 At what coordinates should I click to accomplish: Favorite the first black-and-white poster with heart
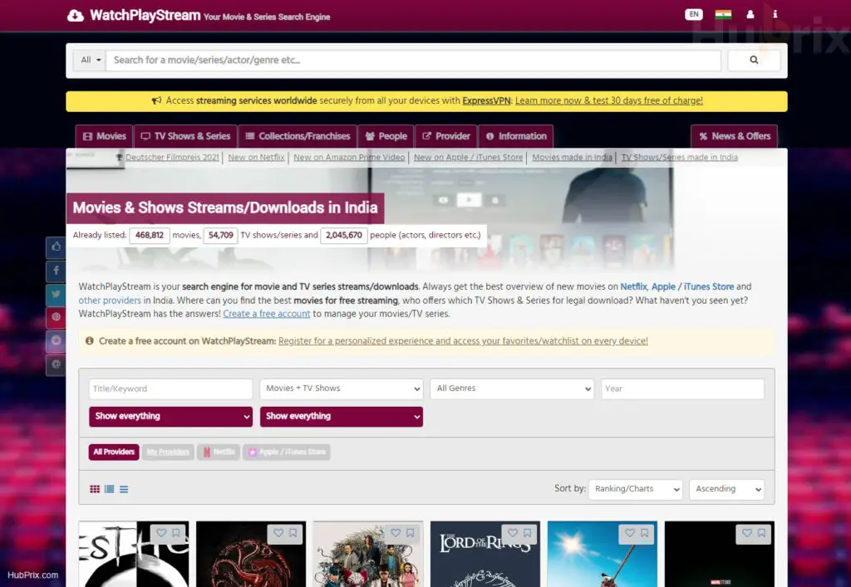161,533
